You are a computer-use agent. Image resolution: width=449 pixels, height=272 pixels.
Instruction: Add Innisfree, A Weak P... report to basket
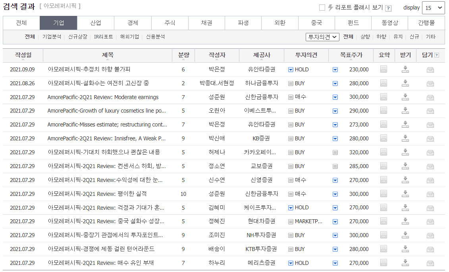click(x=430, y=139)
